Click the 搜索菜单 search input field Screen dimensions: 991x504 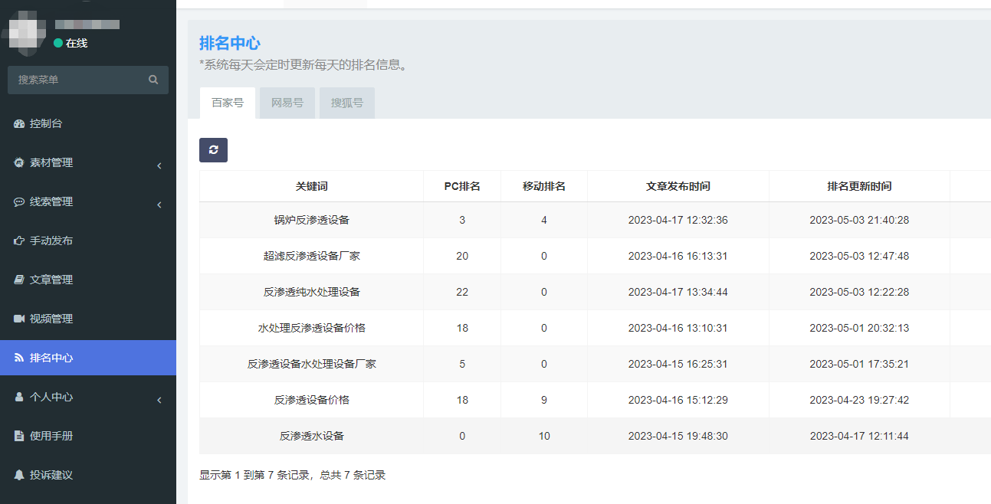(77, 80)
